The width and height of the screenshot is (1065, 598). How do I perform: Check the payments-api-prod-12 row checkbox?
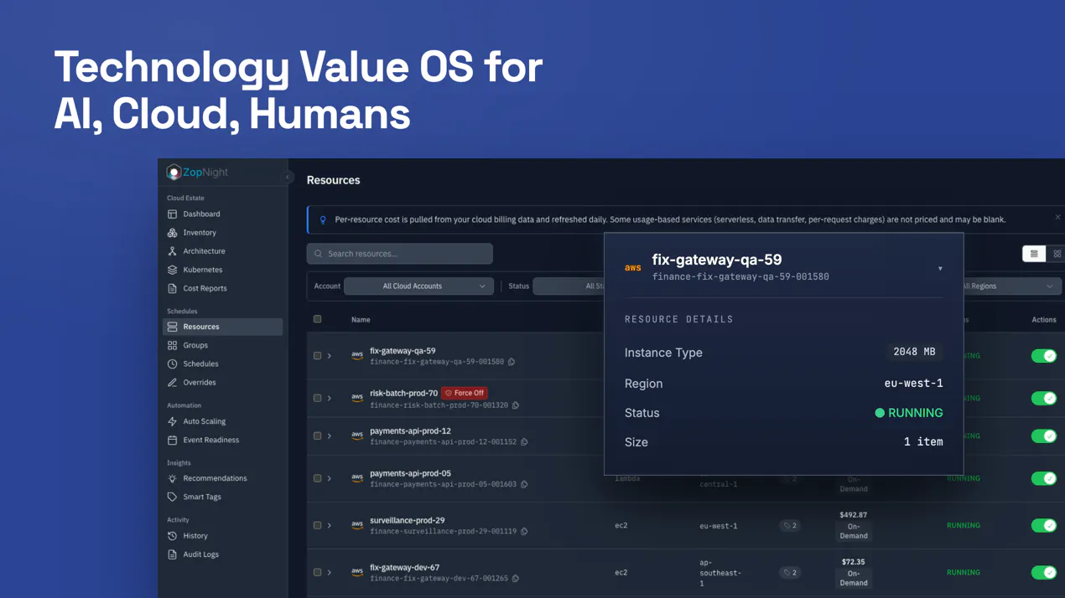tap(317, 436)
